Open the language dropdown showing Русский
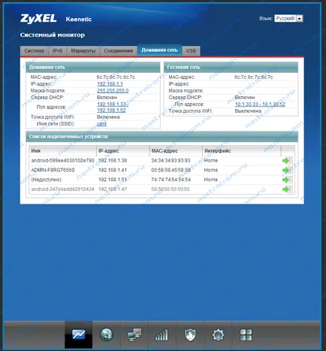326x351 pixels. pyautogui.click(x=288, y=19)
